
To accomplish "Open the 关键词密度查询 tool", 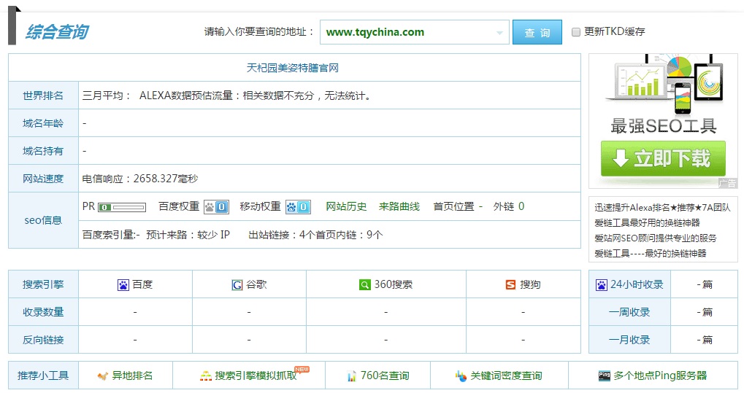I will tap(505, 376).
